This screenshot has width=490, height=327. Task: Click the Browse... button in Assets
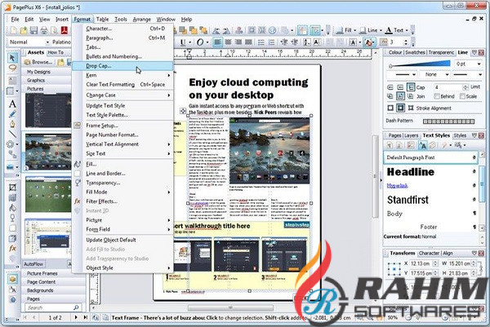coord(38,62)
